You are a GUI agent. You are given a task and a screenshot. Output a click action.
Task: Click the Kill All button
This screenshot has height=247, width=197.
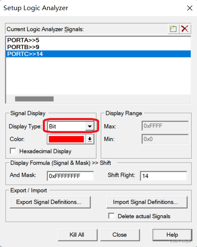point(78,235)
